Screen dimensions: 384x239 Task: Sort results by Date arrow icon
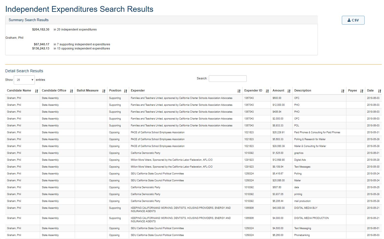point(380,91)
